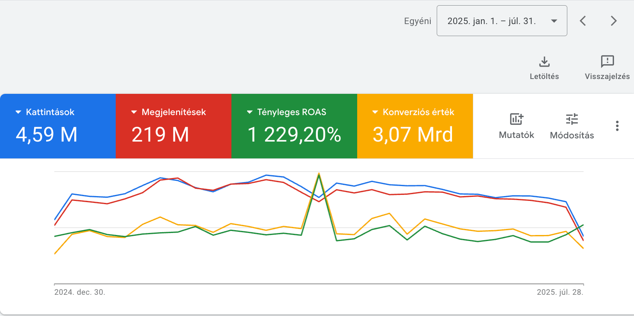Open Módosítás adjust sliders icon
The height and width of the screenshot is (316, 634).
tap(572, 119)
